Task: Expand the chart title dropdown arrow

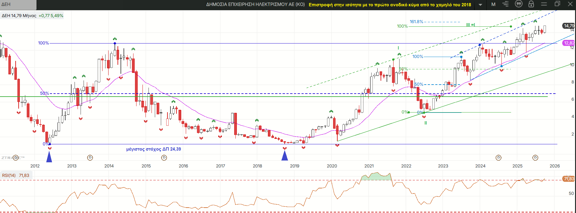Action: tap(480, 5)
